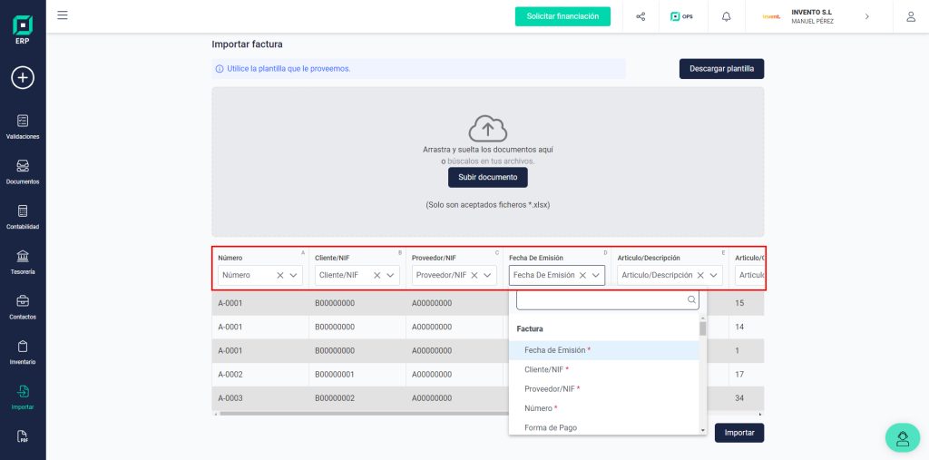Click cell B00000002 in table
929x460 pixels.
coord(335,398)
